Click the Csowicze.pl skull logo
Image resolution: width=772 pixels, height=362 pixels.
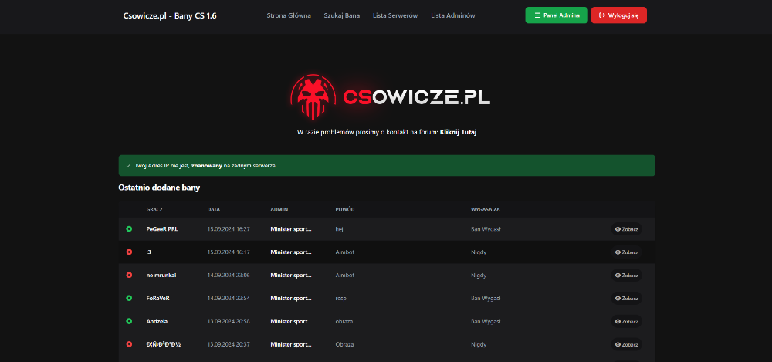(x=313, y=97)
